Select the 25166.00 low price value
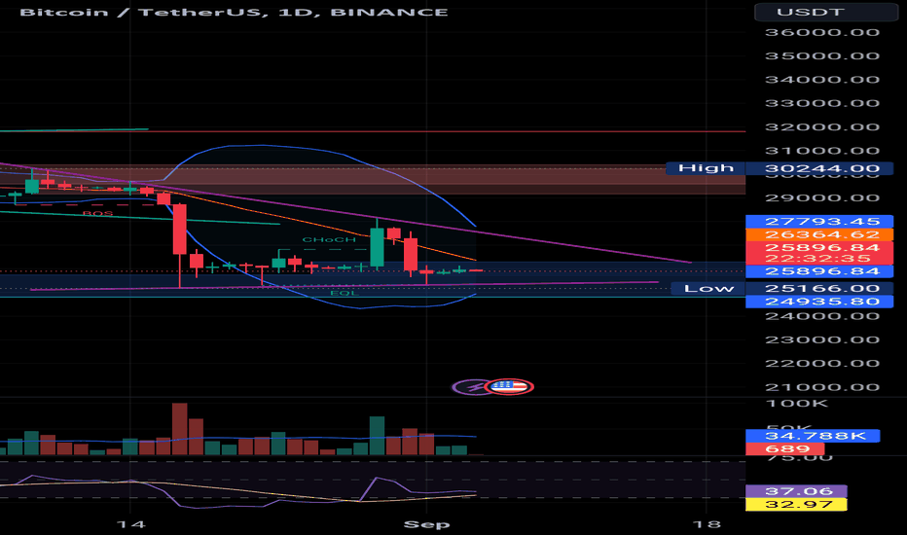Image resolution: width=907 pixels, height=535 pixels. tap(821, 288)
